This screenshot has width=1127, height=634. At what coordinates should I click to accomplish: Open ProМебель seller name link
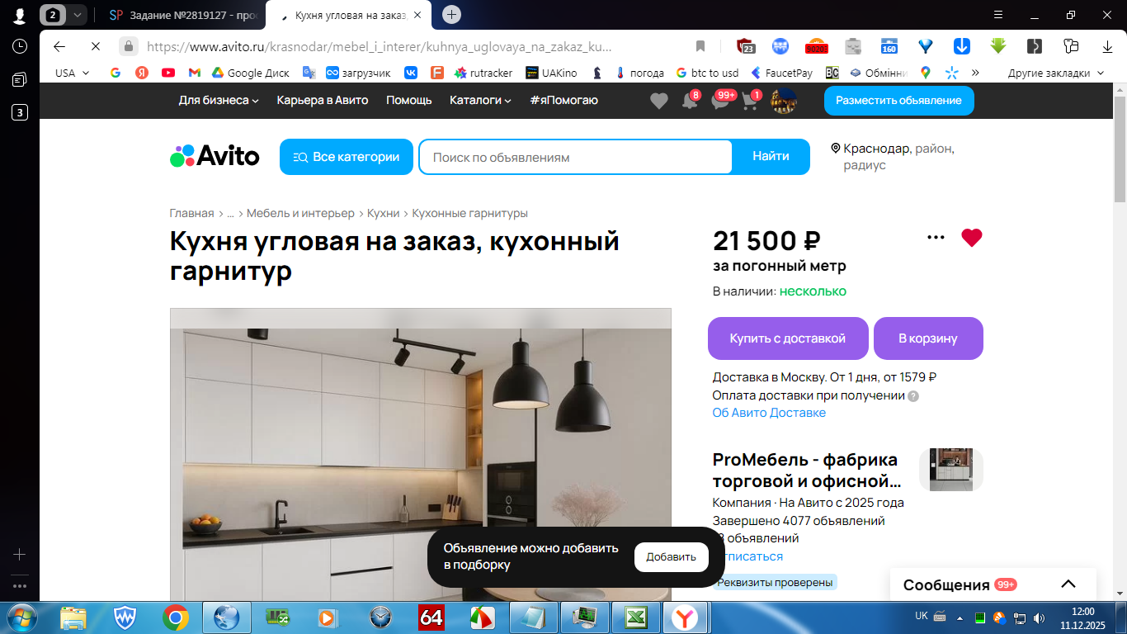pyautogui.click(x=805, y=471)
